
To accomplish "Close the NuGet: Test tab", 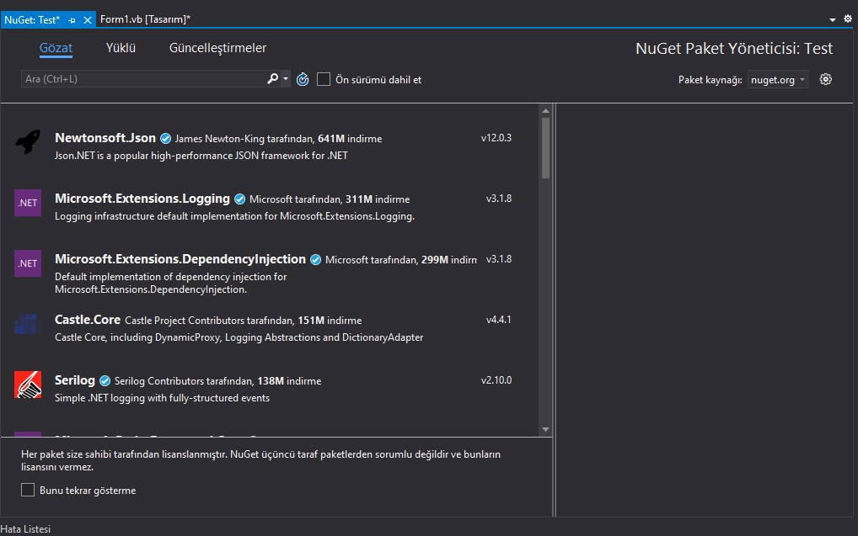I will 88,20.
